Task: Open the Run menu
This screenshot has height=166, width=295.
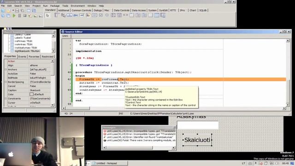Action: tap(45, 6)
